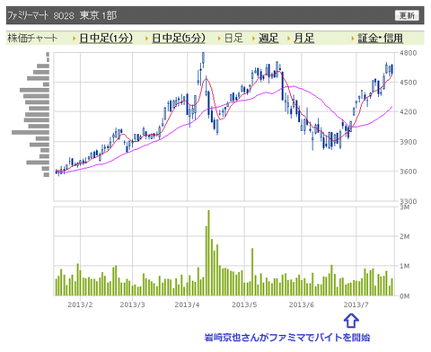The image size is (431, 352).
Task: Click the 2013/7 date label
Action: pos(356,304)
